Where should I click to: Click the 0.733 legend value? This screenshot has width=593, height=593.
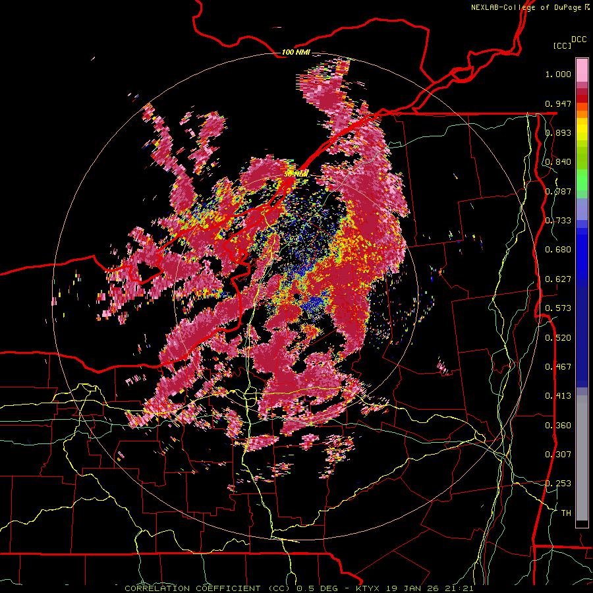[x=558, y=221]
